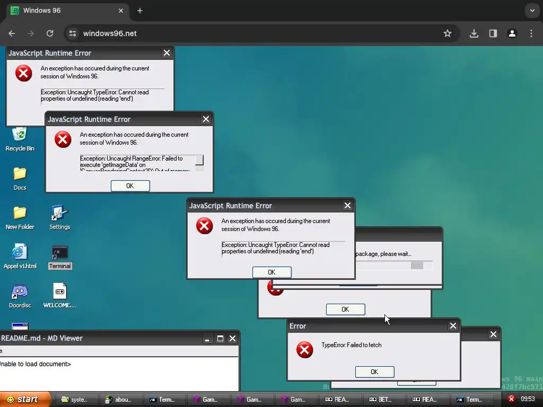Click the 'Unable to load document>' text

click(36, 364)
